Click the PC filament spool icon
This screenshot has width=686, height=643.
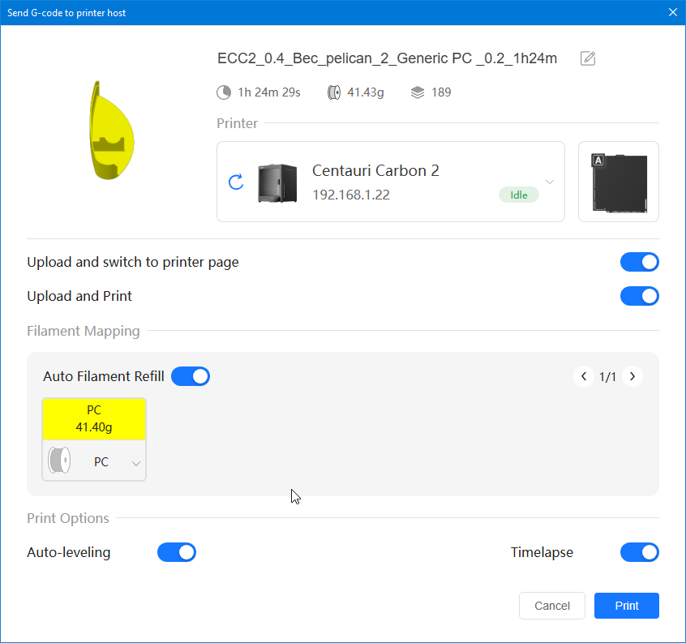click(x=59, y=461)
